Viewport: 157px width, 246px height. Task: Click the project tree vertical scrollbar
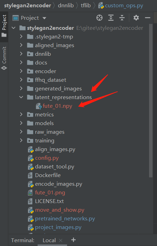tap(151, 100)
